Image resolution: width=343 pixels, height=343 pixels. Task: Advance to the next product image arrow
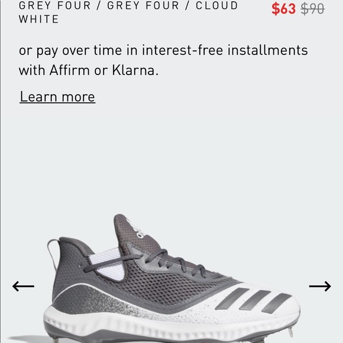pyautogui.click(x=320, y=286)
